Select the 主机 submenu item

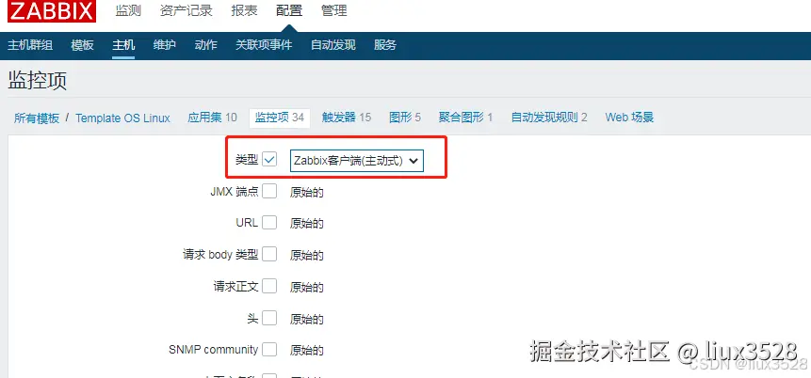click(123, 45)
